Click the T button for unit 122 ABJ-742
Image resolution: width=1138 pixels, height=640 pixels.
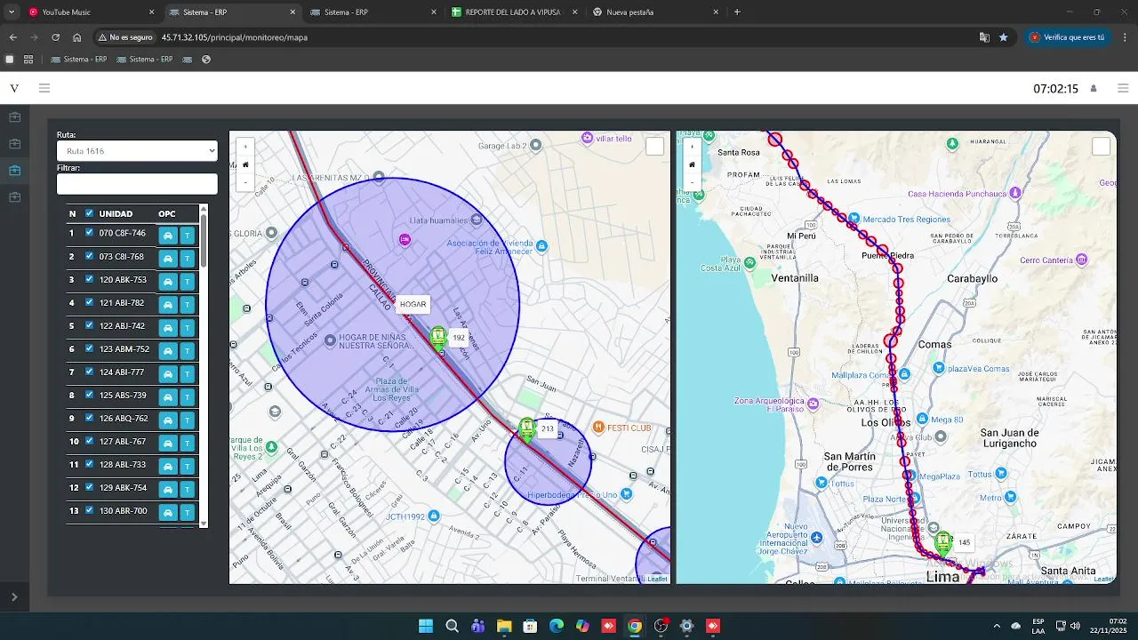coord(187,328)
